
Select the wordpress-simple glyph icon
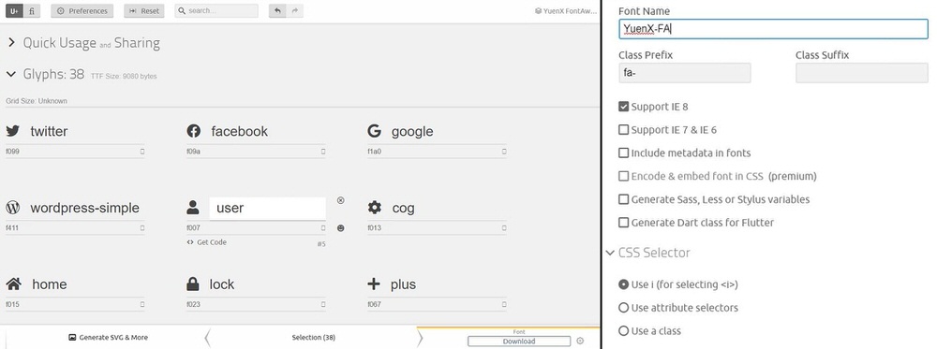pos(12,208)
